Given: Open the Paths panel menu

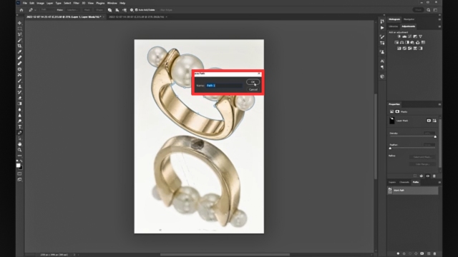Looking at the screenshot, I should [x=439, y=183].
